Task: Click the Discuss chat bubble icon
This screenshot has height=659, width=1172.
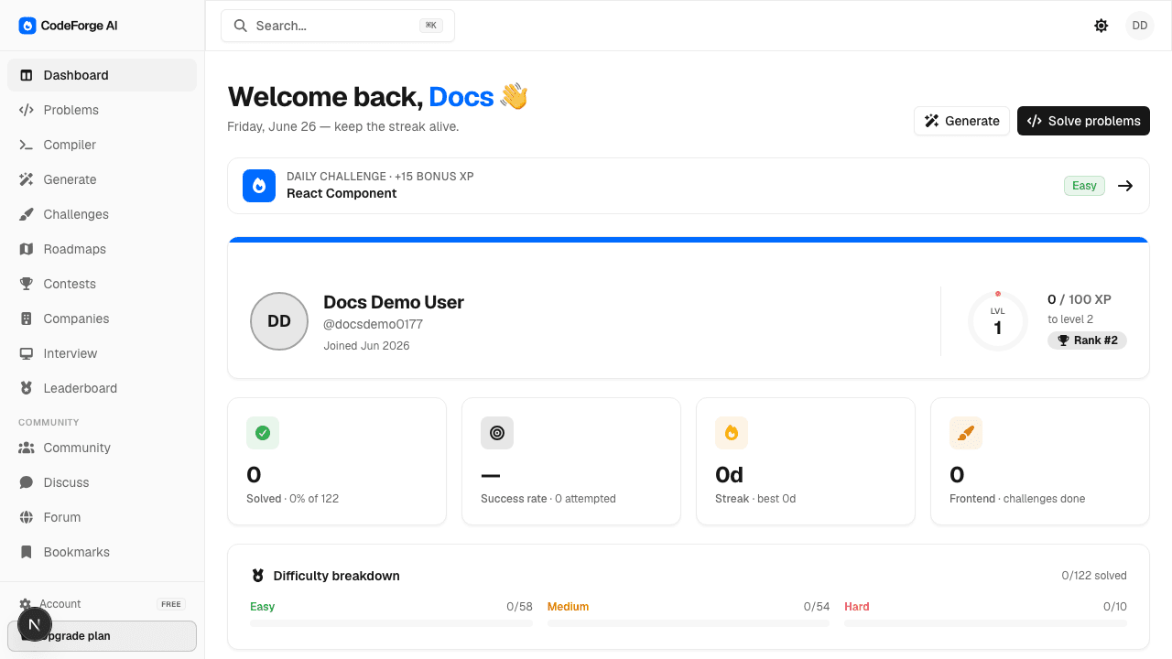Action: (27, 482)
